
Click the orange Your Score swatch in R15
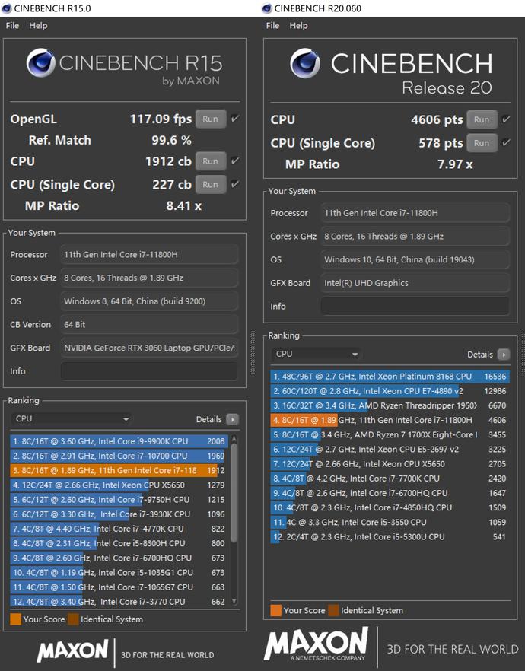click(x=15, y=619)
